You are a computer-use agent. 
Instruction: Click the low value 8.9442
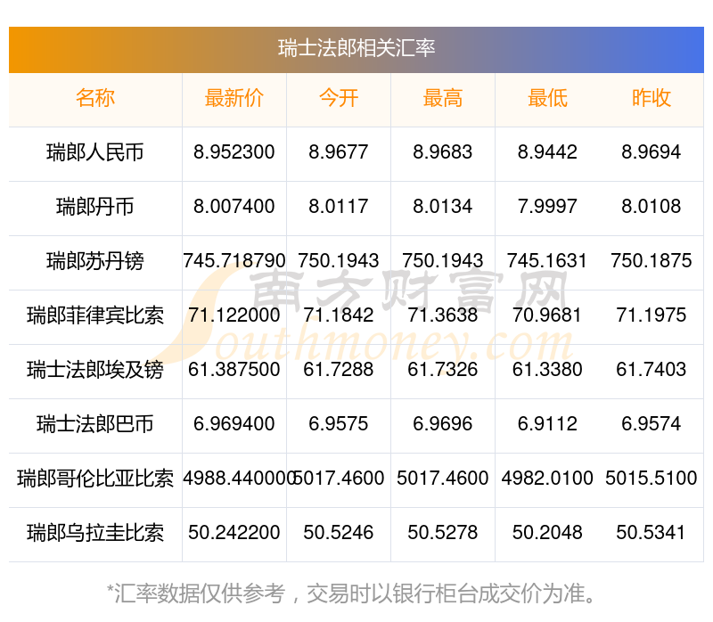547,151
